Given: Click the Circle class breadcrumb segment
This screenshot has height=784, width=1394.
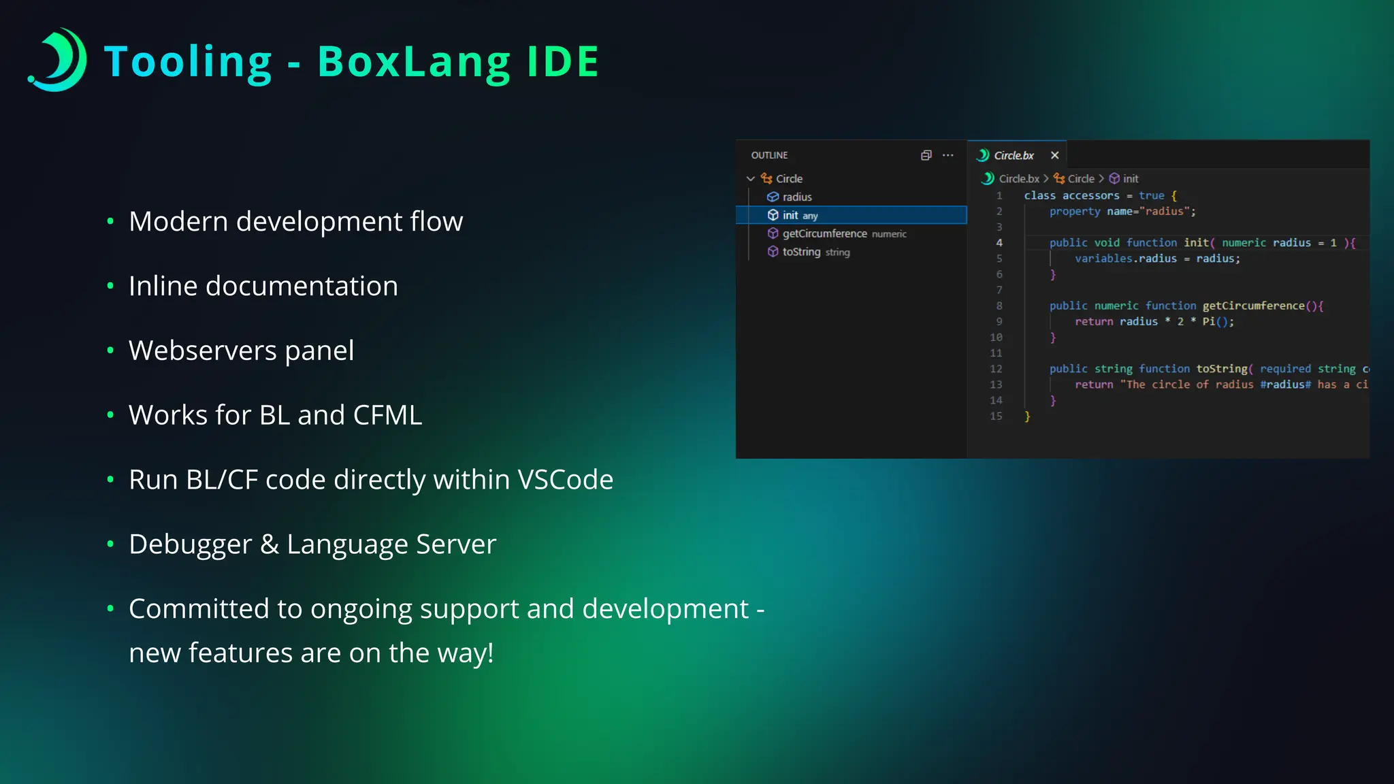Looking at the screenshot, I should click(x=1081, y=178).
